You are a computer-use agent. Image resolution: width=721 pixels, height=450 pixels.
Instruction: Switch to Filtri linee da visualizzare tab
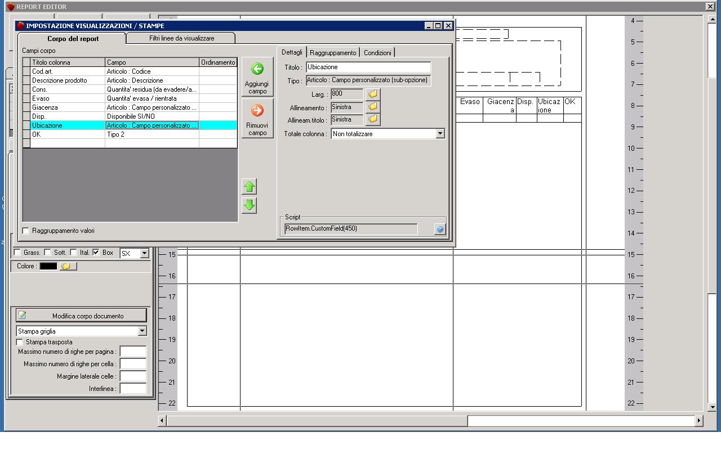181,38
